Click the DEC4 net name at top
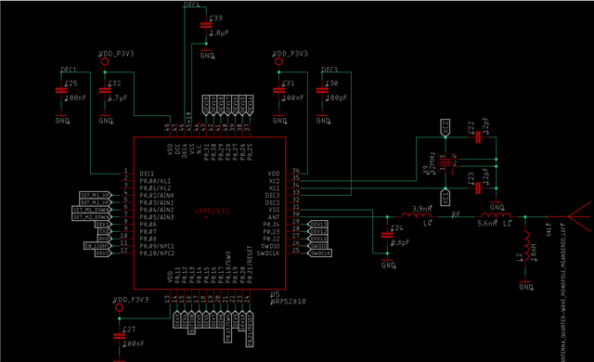 (191, 5)
